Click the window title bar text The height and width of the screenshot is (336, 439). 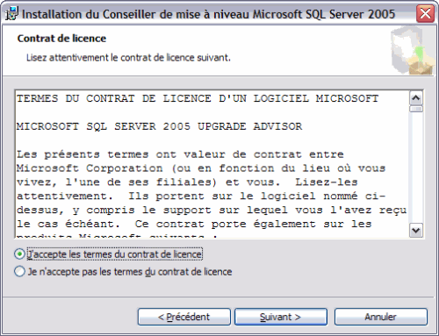coord(208,14)
